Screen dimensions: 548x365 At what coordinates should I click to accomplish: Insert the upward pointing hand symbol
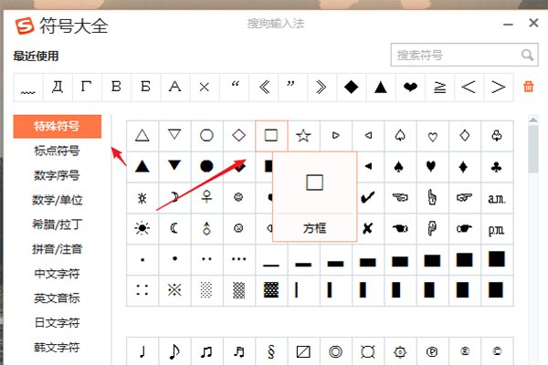tap(432, 197)
